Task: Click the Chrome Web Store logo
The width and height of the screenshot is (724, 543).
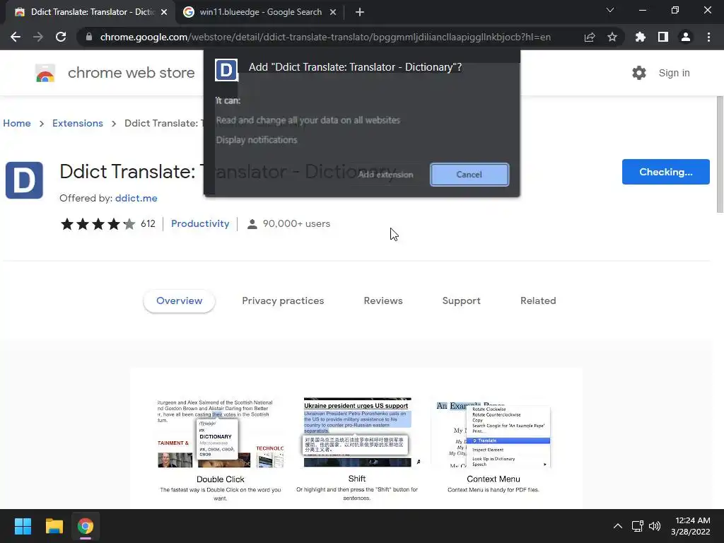Action: pyautogui.click(x=45, y=73)
